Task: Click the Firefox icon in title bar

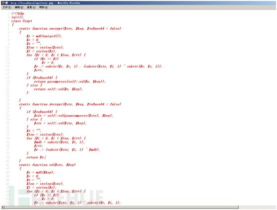Action: pos(3,2)
